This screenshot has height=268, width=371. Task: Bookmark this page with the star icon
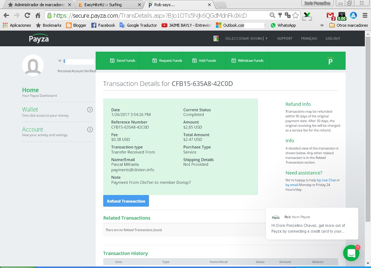click(x=296, y=15)
